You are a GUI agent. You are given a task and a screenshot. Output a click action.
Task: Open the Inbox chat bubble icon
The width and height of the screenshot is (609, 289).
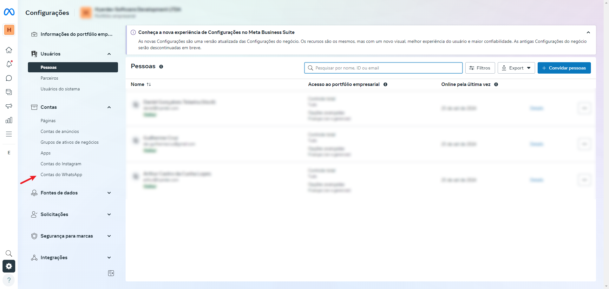coord(9,78)
